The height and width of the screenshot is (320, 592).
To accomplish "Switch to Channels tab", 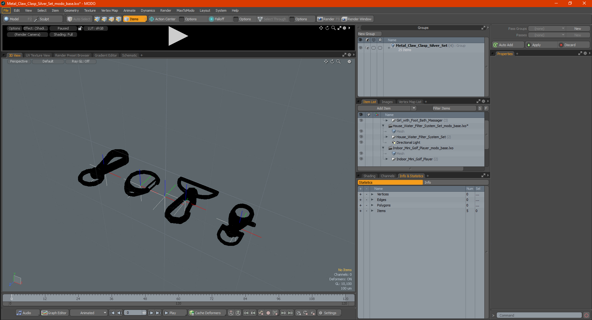I will pos(388,176).
